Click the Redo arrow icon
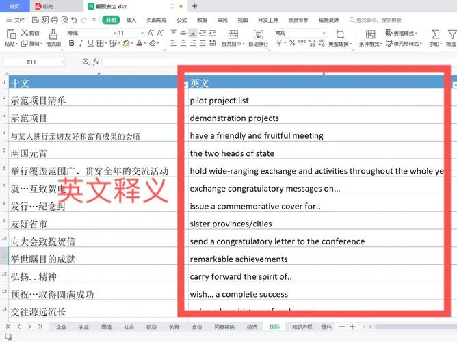 tap(84, 20)
